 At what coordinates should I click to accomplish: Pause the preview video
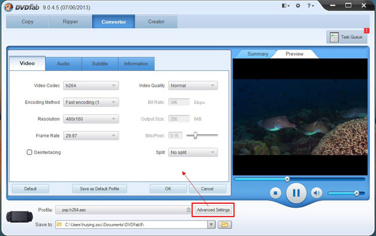click(296, 193)
